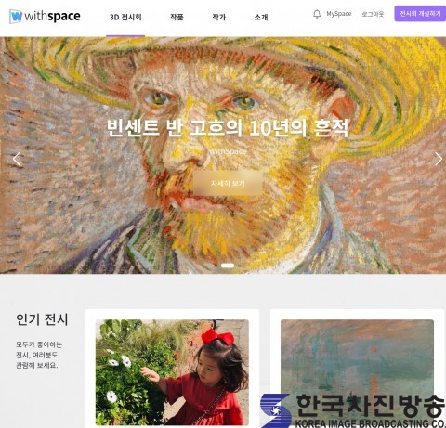The height and width of the screenshot is (428, 446).
Task: Open the girl in red dress exhibition
Action: click(172, 372)
